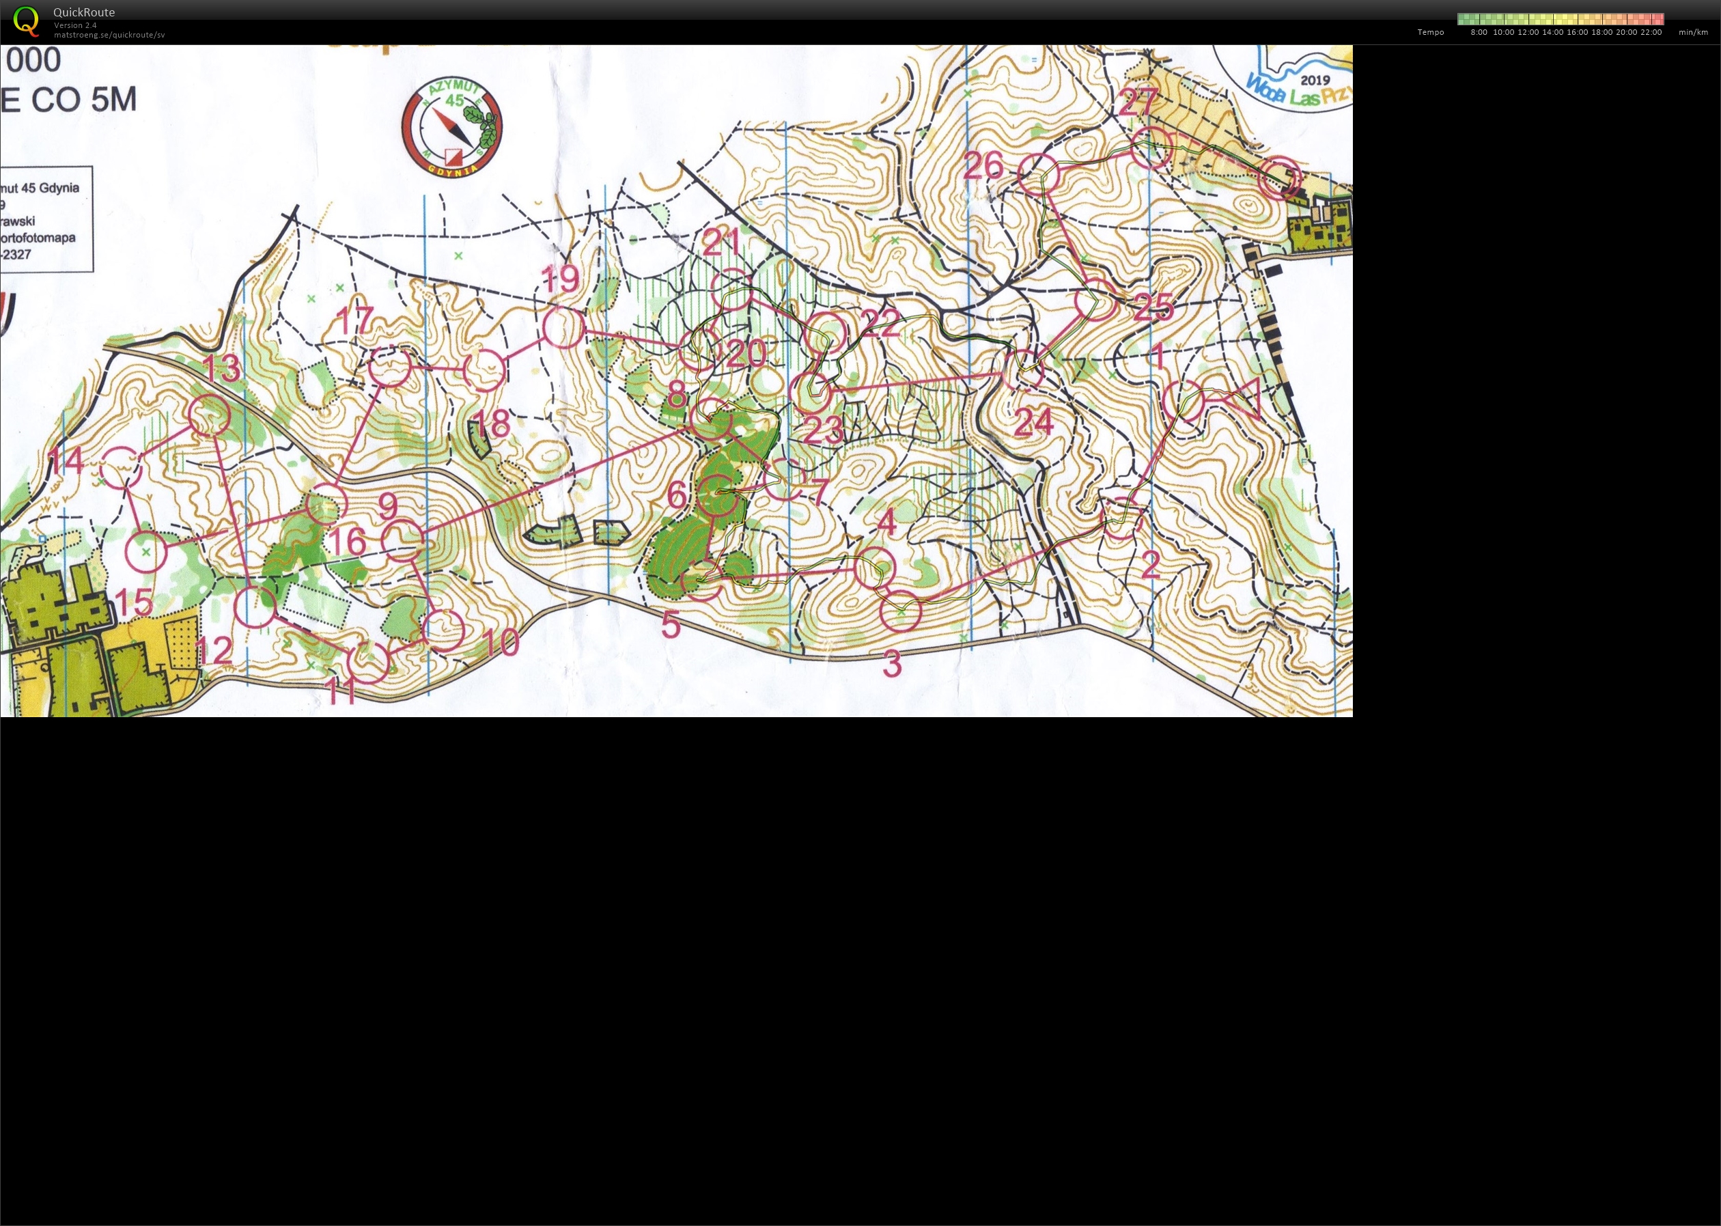Click the 'ortofotomapa' text in info box

point(38,238)
